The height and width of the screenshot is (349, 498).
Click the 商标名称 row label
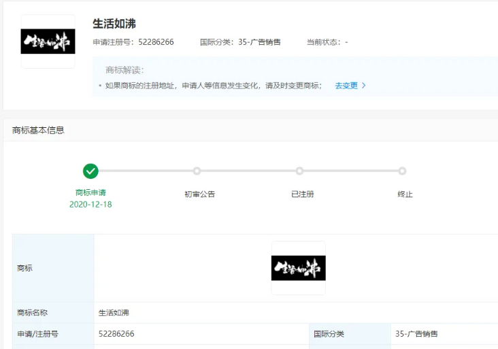click(32, 313)
